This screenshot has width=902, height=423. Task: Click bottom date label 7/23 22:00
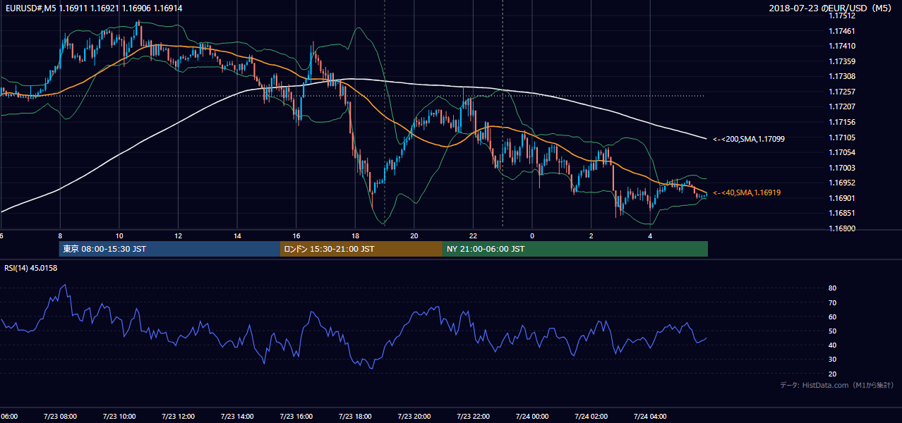point(473,417)
